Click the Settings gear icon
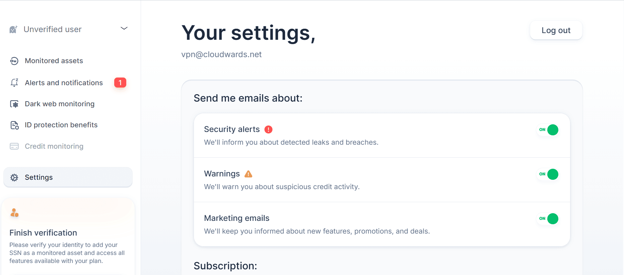The image size is (624, 275). (x=14, y=177)
